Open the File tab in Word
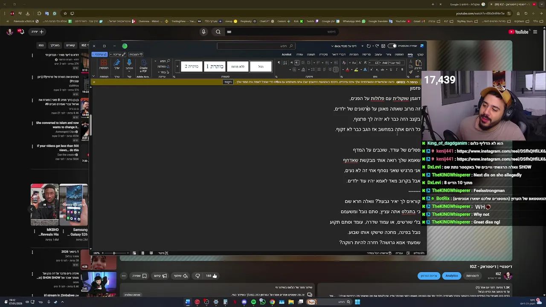Image resolution: width=546 pixels, height=307 pixels. point(420,54)
